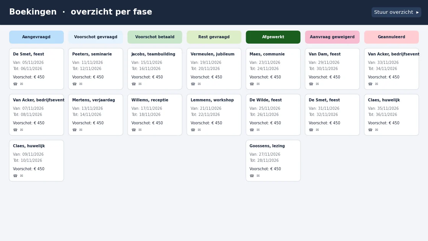Email contact on Jacobs, teambuilding card
428x241 pixels.
(x=140, y=84)
